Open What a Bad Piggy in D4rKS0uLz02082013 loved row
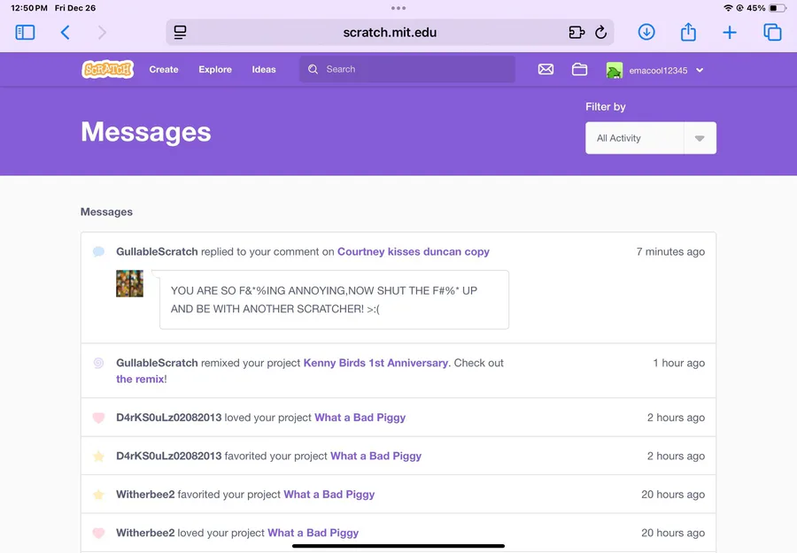The height and width of the screenshot is (553, 797). pos(360,418)
